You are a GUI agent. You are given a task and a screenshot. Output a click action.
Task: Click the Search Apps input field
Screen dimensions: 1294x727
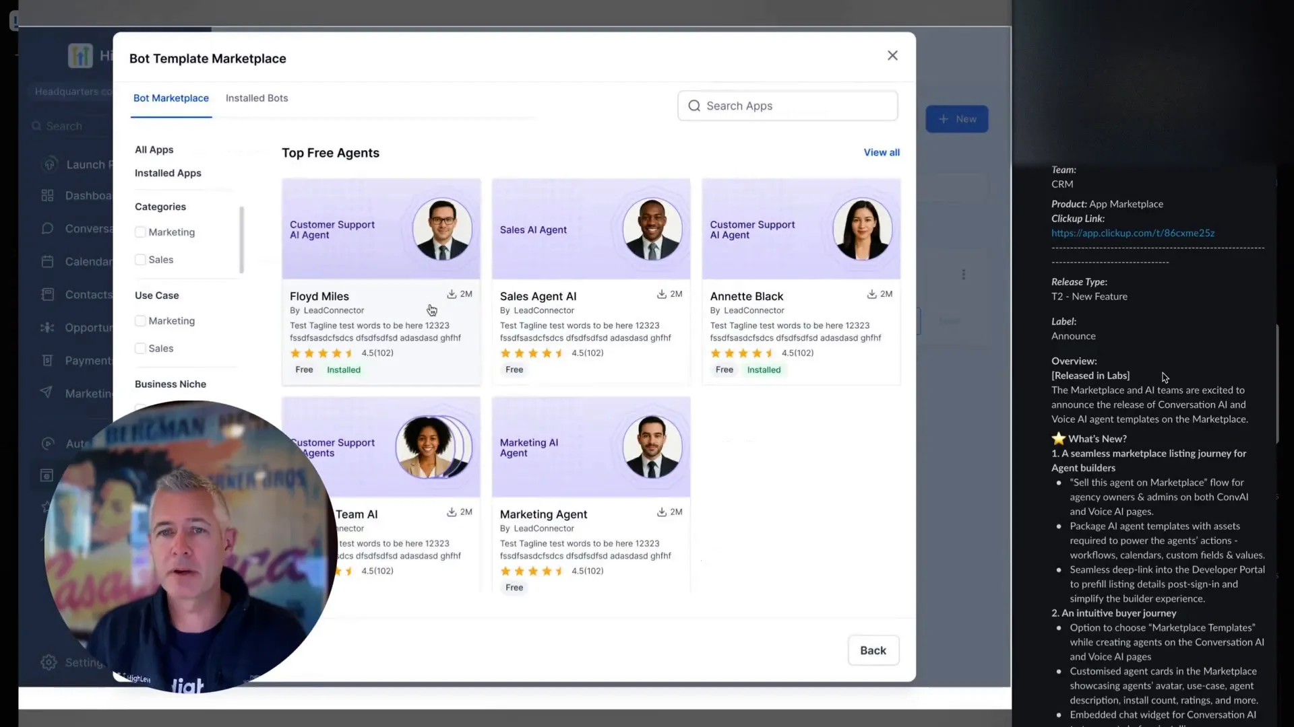(x=788, y=106)
